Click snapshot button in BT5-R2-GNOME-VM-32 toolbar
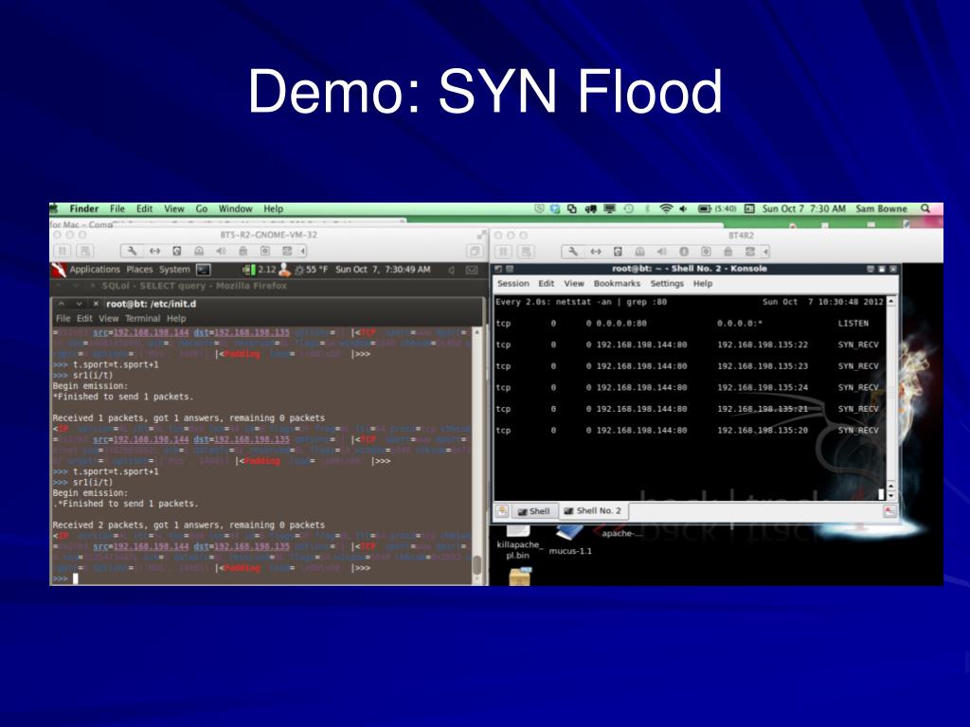The height and width of the screenshot is (727, 970). 84,251
